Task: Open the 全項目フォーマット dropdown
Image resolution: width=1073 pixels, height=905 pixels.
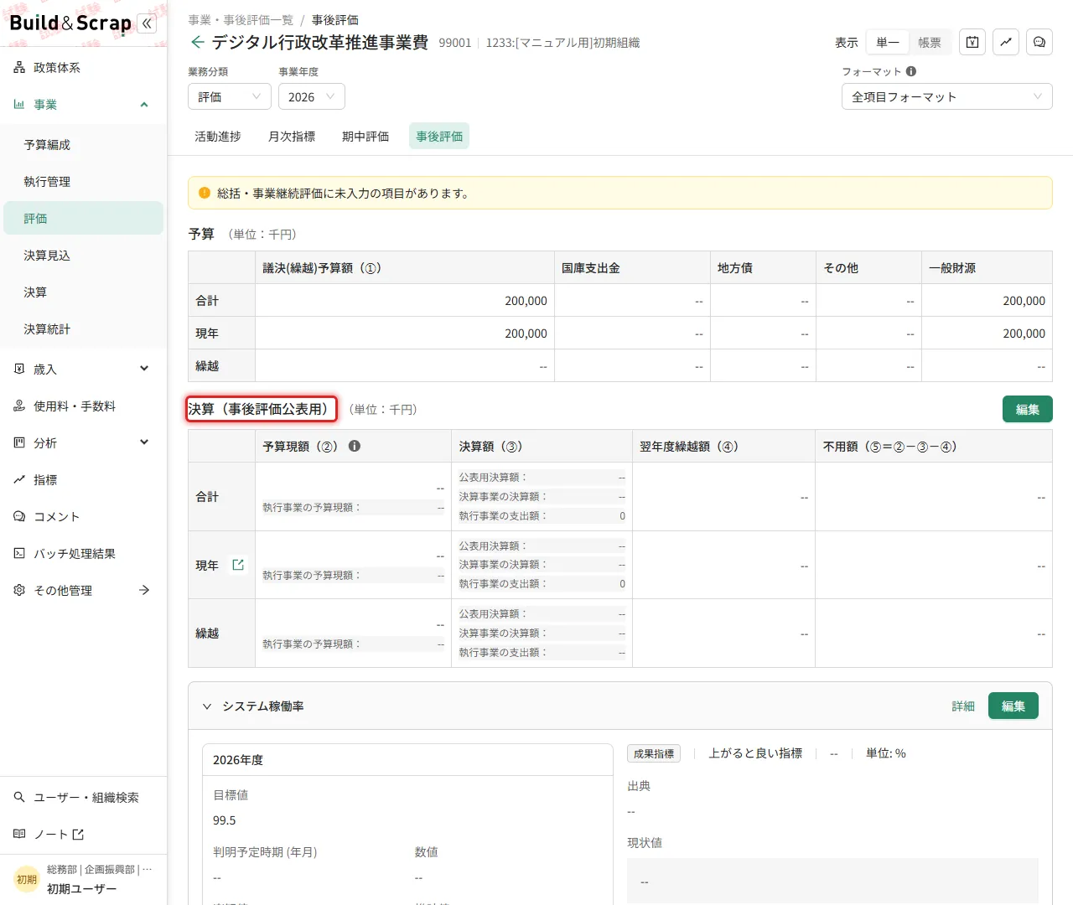Action: click(947, 96)
